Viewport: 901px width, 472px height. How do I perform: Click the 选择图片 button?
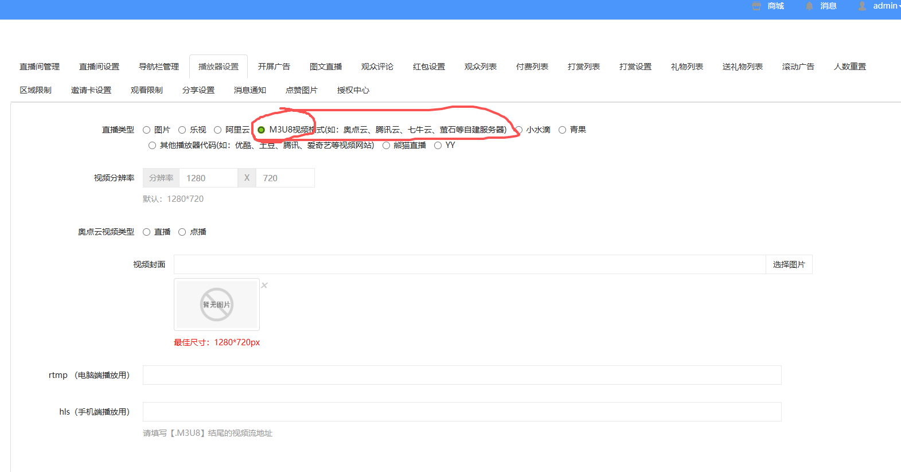[x=789, y=264]
